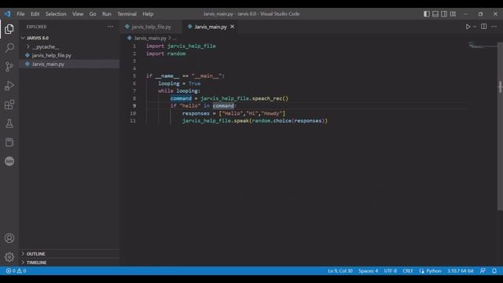Open the Source Control view
This screenshot has width=503, height=283.
(9, 67)
